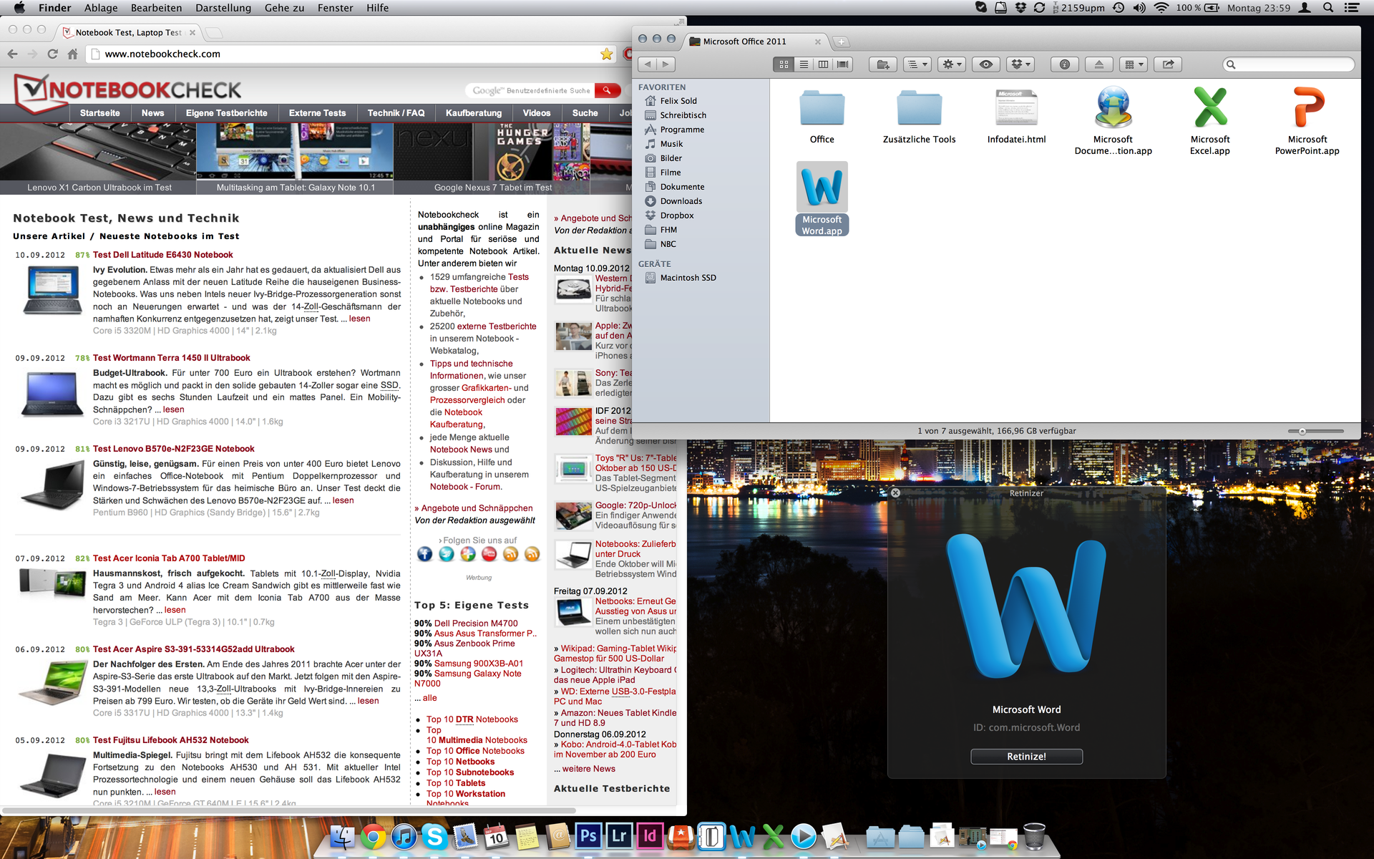The width and height of the screenshot is (1374, 859).
Task: Switch Finder to list view
Action: point(804,64)
